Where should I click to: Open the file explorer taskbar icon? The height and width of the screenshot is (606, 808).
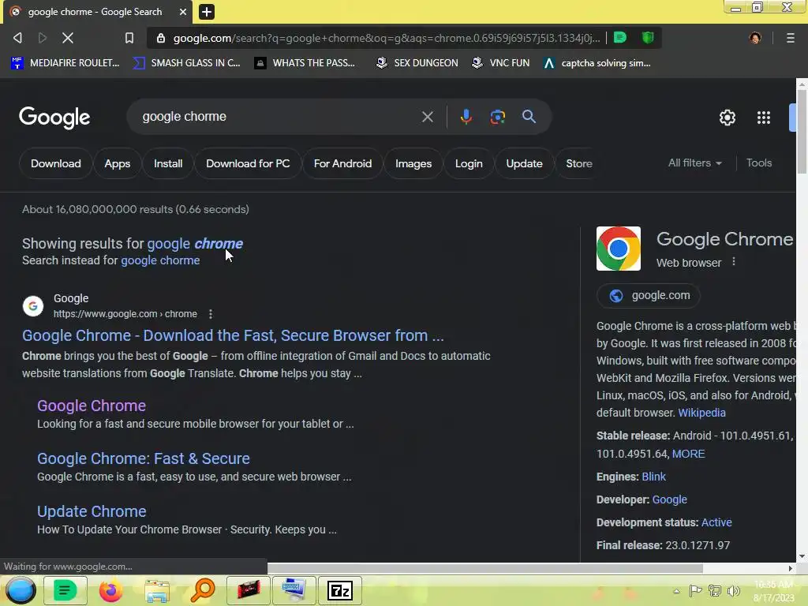click(x=157, y=590)
